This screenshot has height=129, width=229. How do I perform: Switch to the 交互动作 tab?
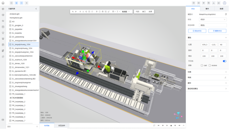click(62, 126)
